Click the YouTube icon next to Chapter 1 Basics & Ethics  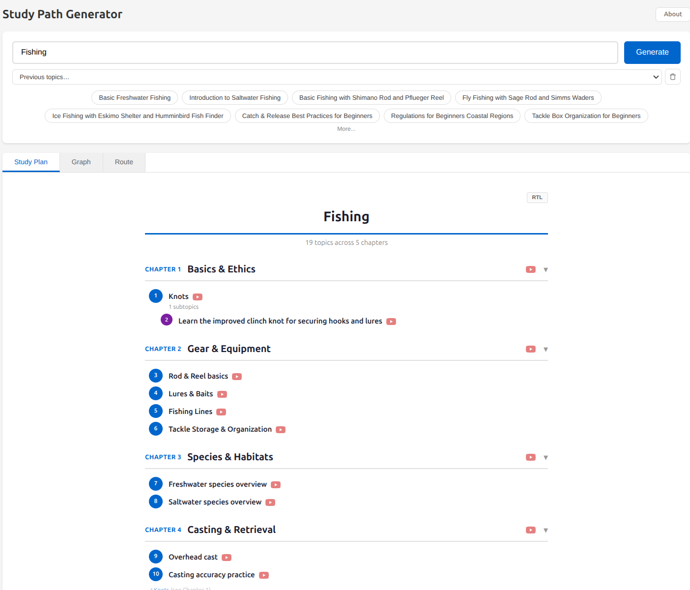(530, 269)
